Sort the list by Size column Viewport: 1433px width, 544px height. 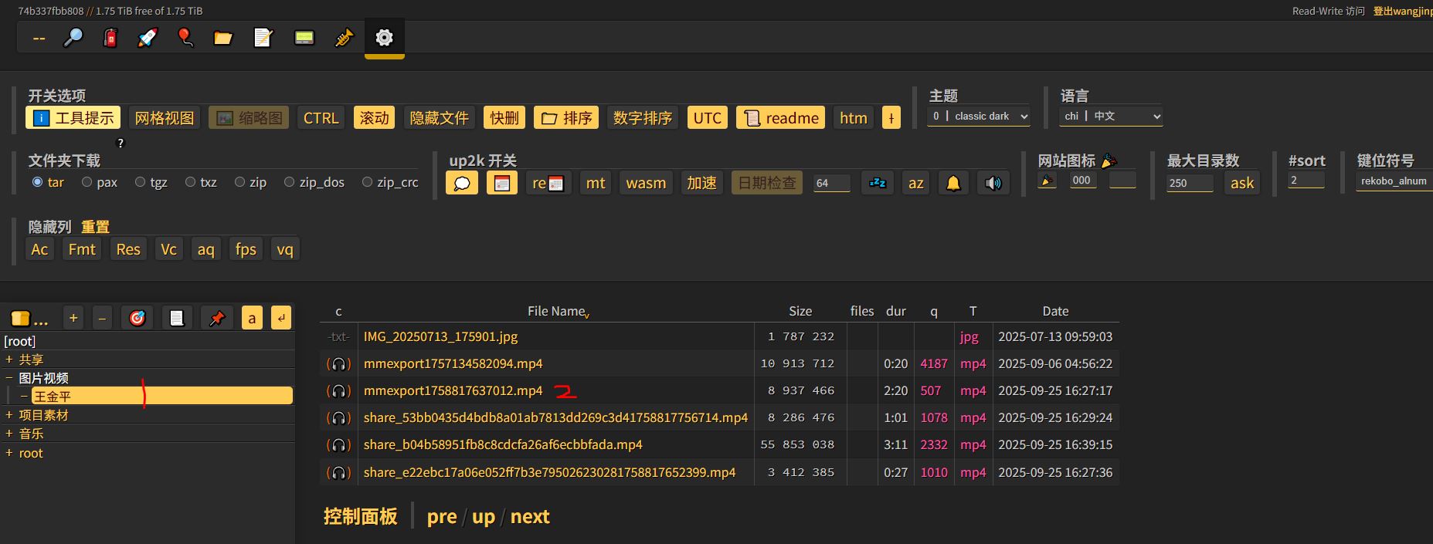[800, 311]
